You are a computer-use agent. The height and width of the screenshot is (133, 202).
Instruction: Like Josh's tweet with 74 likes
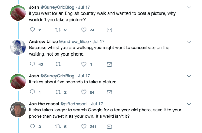pyautogui.click(x=84, y=30)
